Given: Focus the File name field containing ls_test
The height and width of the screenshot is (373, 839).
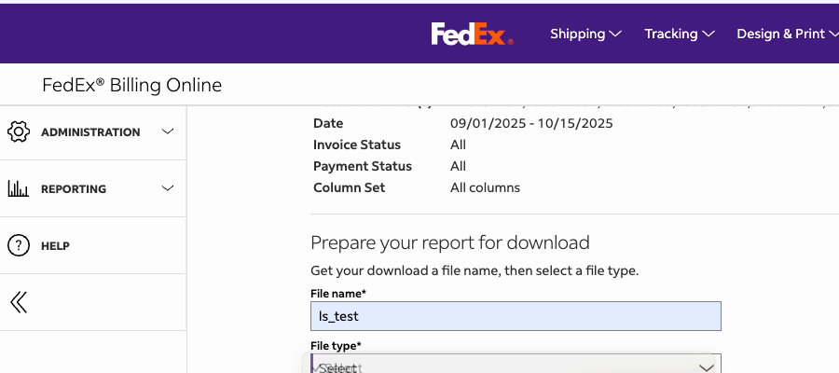Looking at the screenshot, I should (516, 316).
